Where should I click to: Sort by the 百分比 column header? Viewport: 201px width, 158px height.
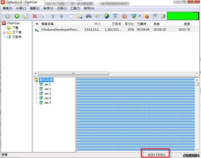coord(129,24)
